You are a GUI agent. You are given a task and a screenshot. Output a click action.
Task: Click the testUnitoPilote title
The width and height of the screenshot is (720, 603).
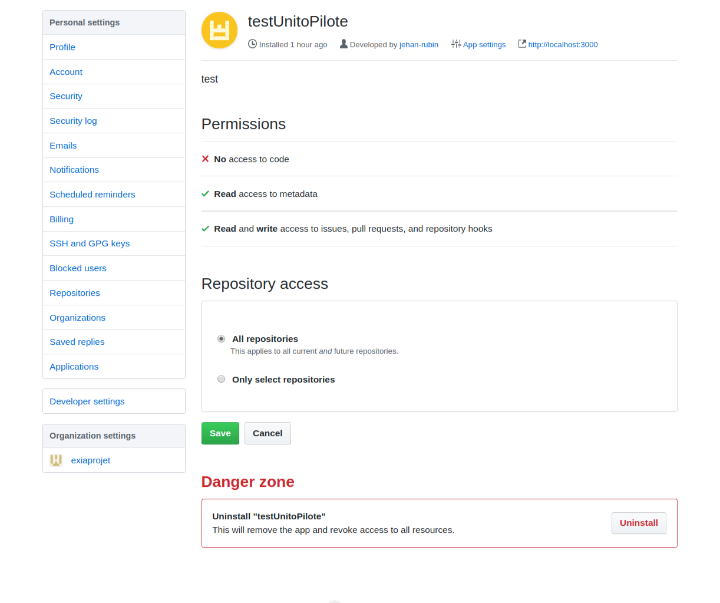(298, 21)
